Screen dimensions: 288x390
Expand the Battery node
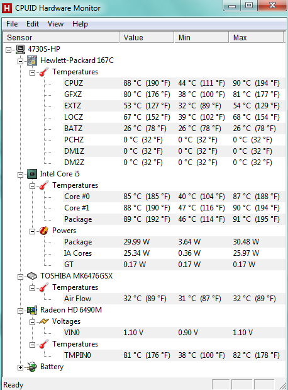(x=21, y=367)
